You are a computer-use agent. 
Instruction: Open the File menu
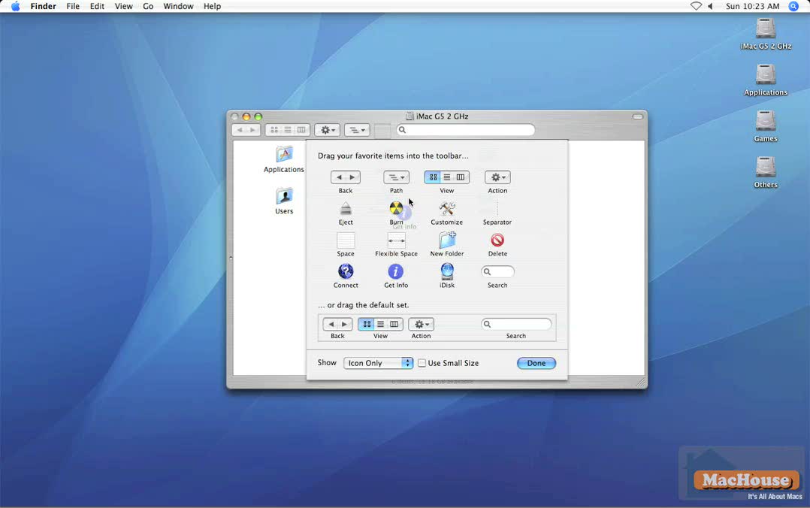pyautogui.click(x=73, y=6)
